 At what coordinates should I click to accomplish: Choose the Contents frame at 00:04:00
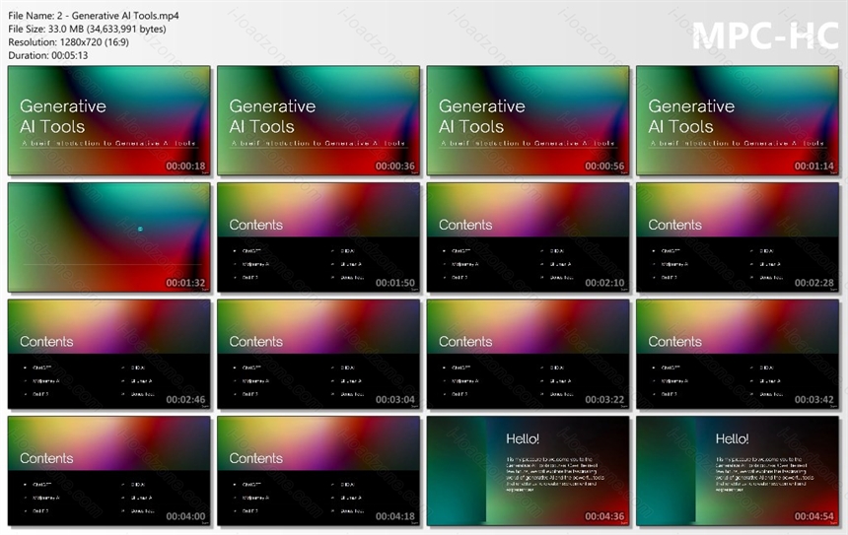click(x=109, y=471)
